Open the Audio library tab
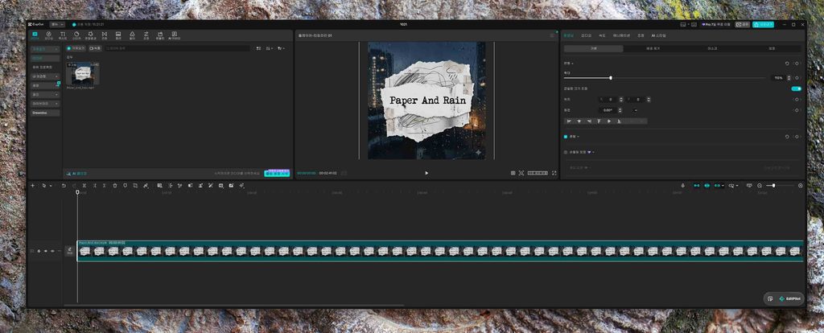This screenshot has height=333, width=824. click(x=49, y=35)
